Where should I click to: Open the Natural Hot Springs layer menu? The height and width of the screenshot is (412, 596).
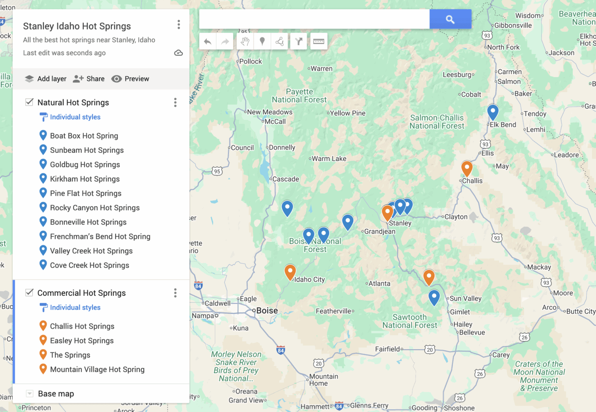pos(175,102)
